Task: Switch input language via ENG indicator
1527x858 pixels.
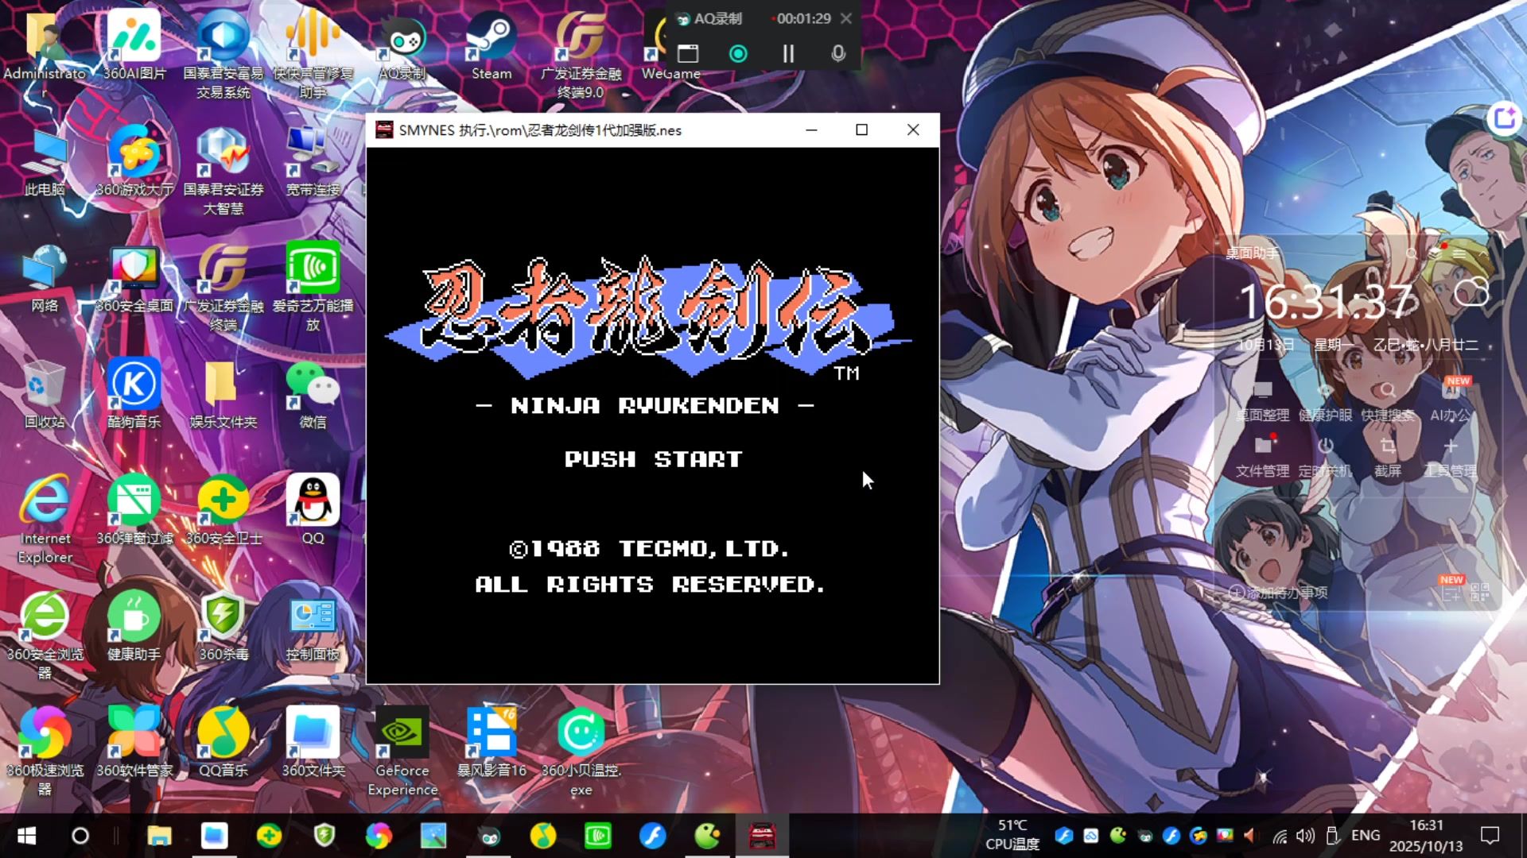Action: pyautogui.click(x=1365, y=836)
